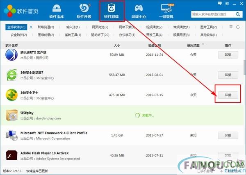Open the feedback speech-bubble icon in the title bar

(x=220, y=3)
